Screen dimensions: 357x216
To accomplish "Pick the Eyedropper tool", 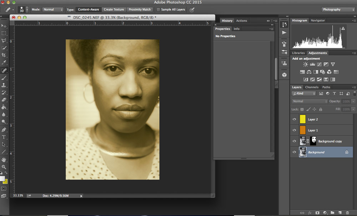I will [4, 62].
